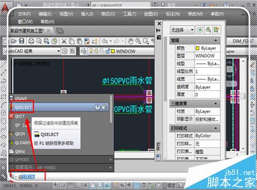The width and height of the screenshot is (257, 190).
Task: Expand the QPMODE suggestion plus sign
Action: tap(111, 160)
